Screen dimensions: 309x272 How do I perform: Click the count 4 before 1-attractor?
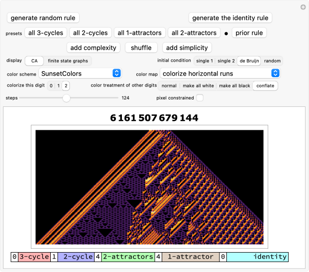[158, 257]
